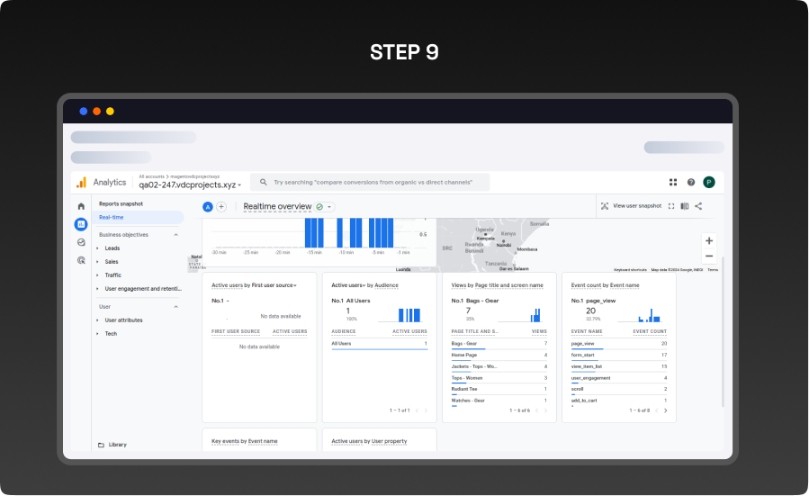Click the share report icon
This screenshot has width=809, height=496.
(x=698, y=206)
